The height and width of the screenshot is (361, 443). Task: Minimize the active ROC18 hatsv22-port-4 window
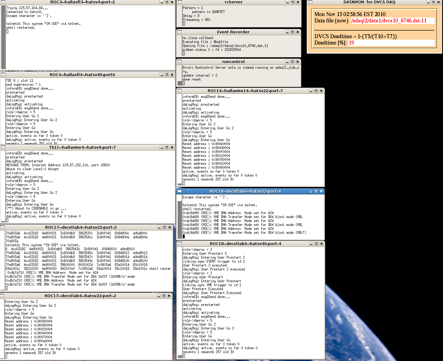311,191
